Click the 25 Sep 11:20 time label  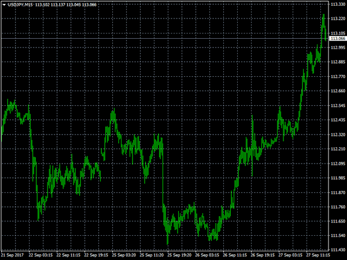pos(152,255)
